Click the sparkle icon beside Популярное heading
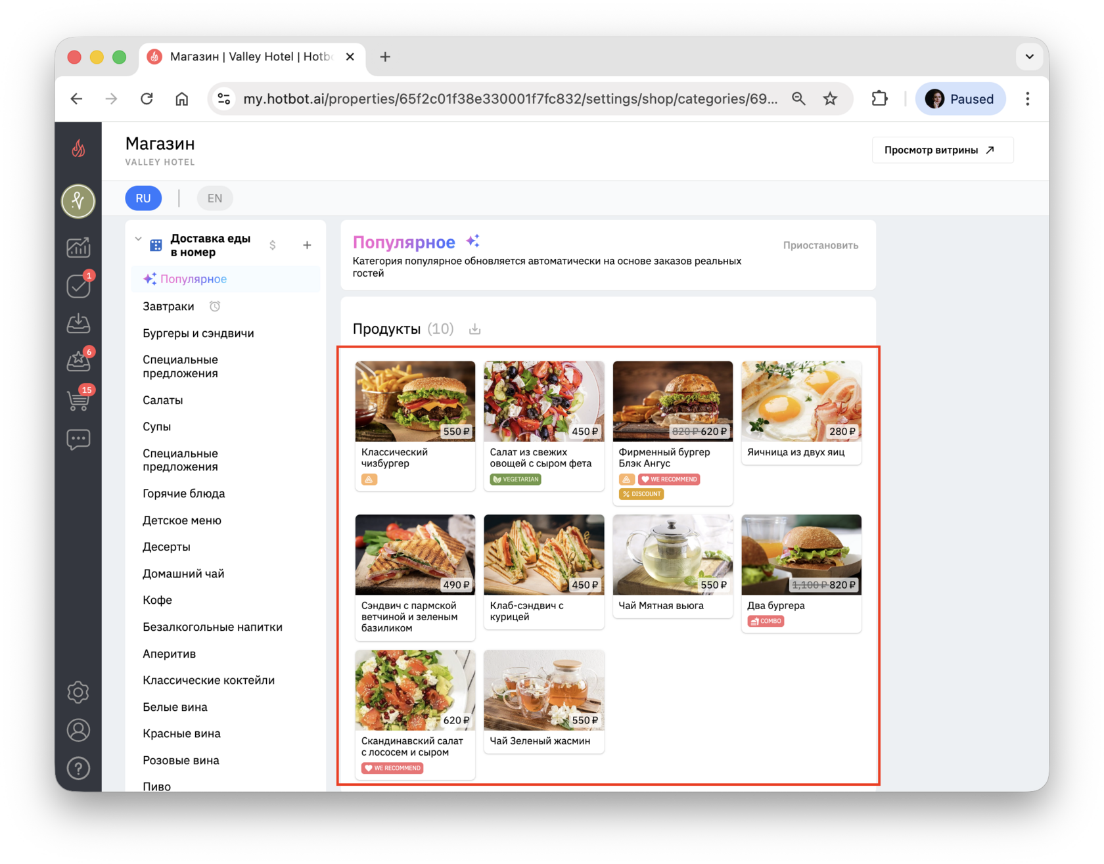This screenshot has height=864, width=1104. click(x=473, y=241)
